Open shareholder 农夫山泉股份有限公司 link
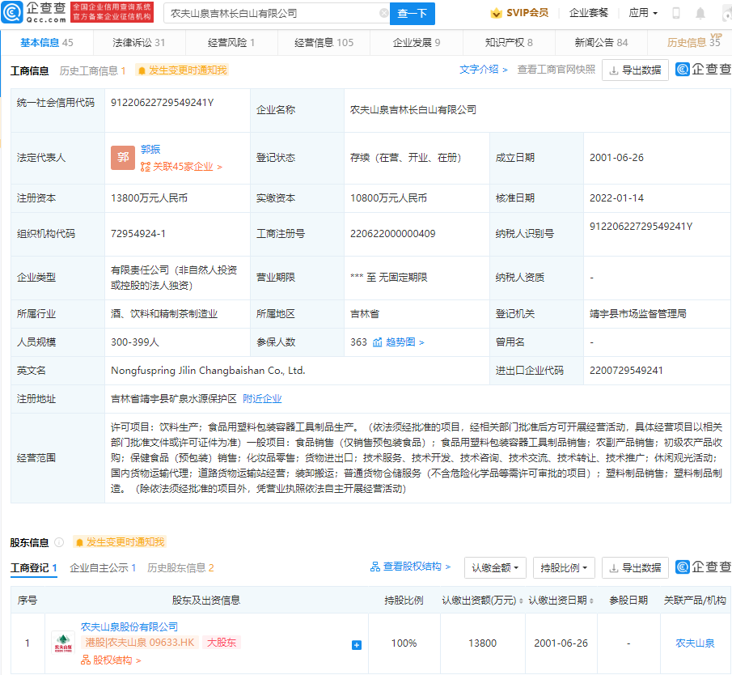Screen dimensions: 732x675 pos(129,627)
